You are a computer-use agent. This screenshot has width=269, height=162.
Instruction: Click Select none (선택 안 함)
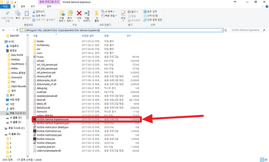(151, 16)
